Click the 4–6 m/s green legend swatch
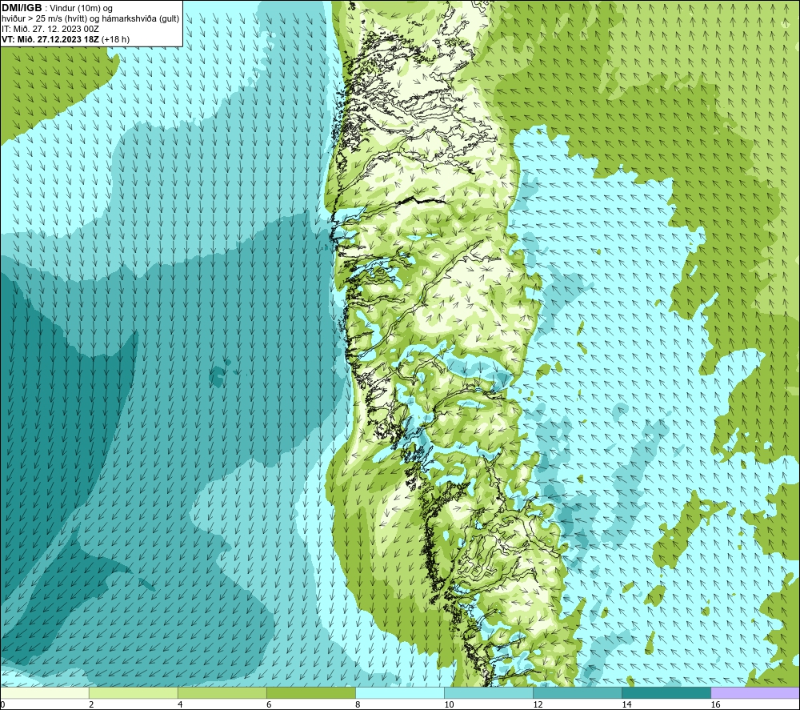The width and height of the screenshot is (800, 710). (222, 692)
